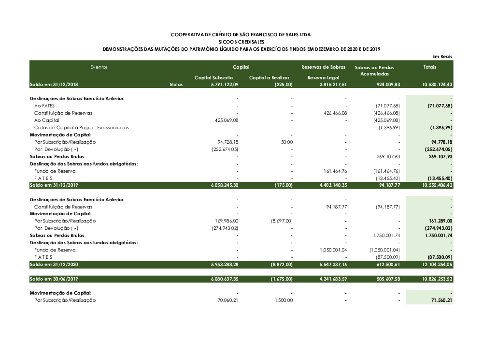This screenshot has width=483, height=342.
Task: Select the Totais column header
Action: pyautogui.click(x=429, y=67)
